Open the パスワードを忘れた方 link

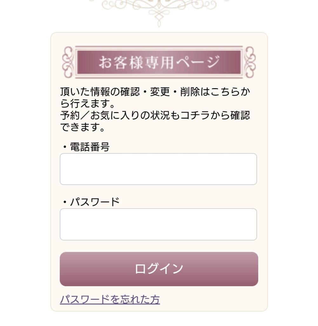[110, 300]
